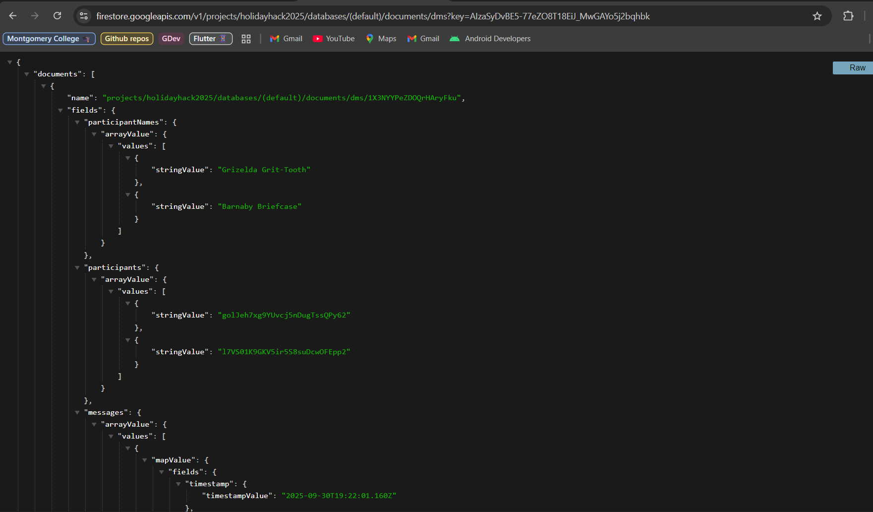Open the Flutter bookmark folder

tap(211, 39)
